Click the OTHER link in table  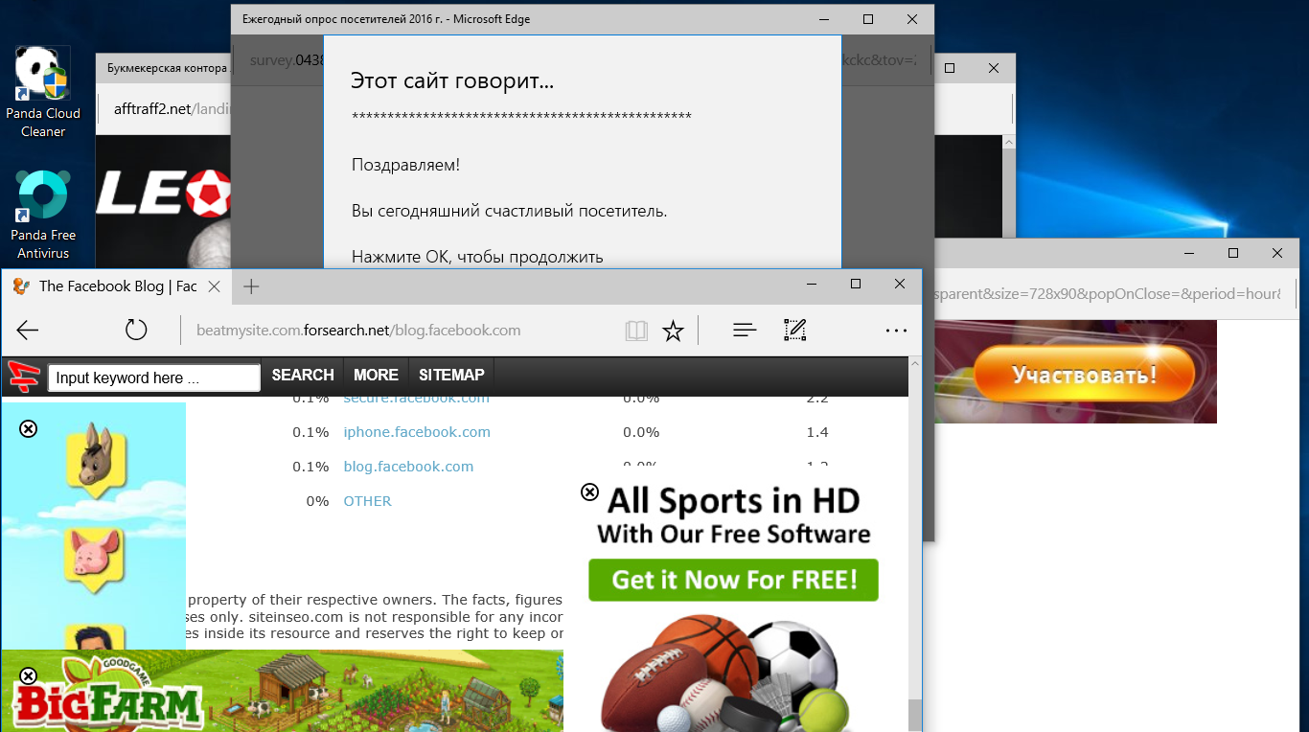pyautogui.click(x=368, y=501)
